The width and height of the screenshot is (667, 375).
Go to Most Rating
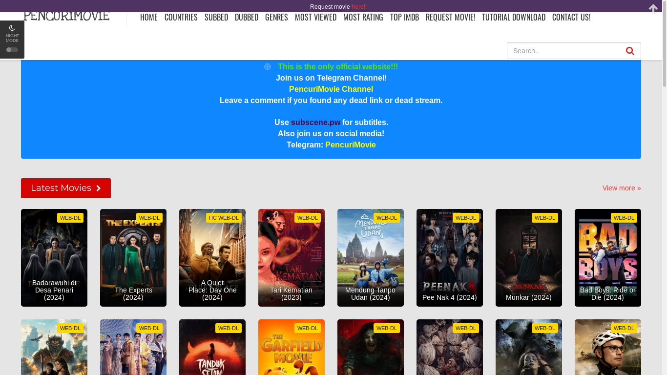click(363, 17)
